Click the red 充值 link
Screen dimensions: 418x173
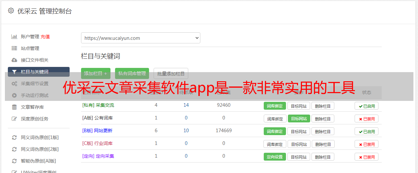tap(45, 37)
